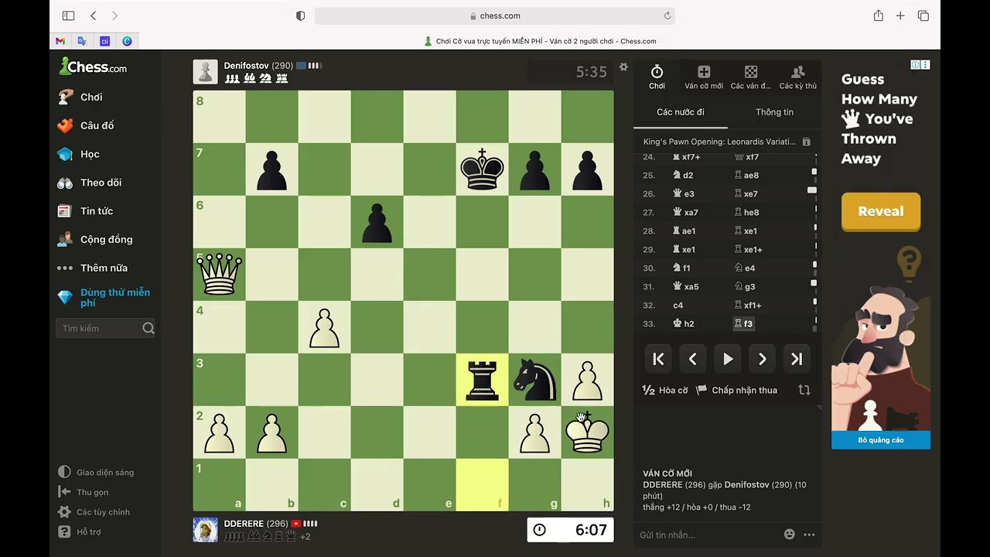Select move 27 queen xa7 in move list
990x557 pixels.
(685, 213)
